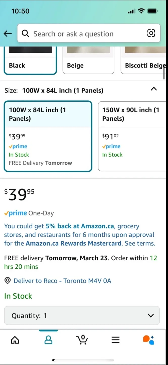Tap the search magnifier icon
The width and height of the screenshot is (168, 365).
point(25,33)
